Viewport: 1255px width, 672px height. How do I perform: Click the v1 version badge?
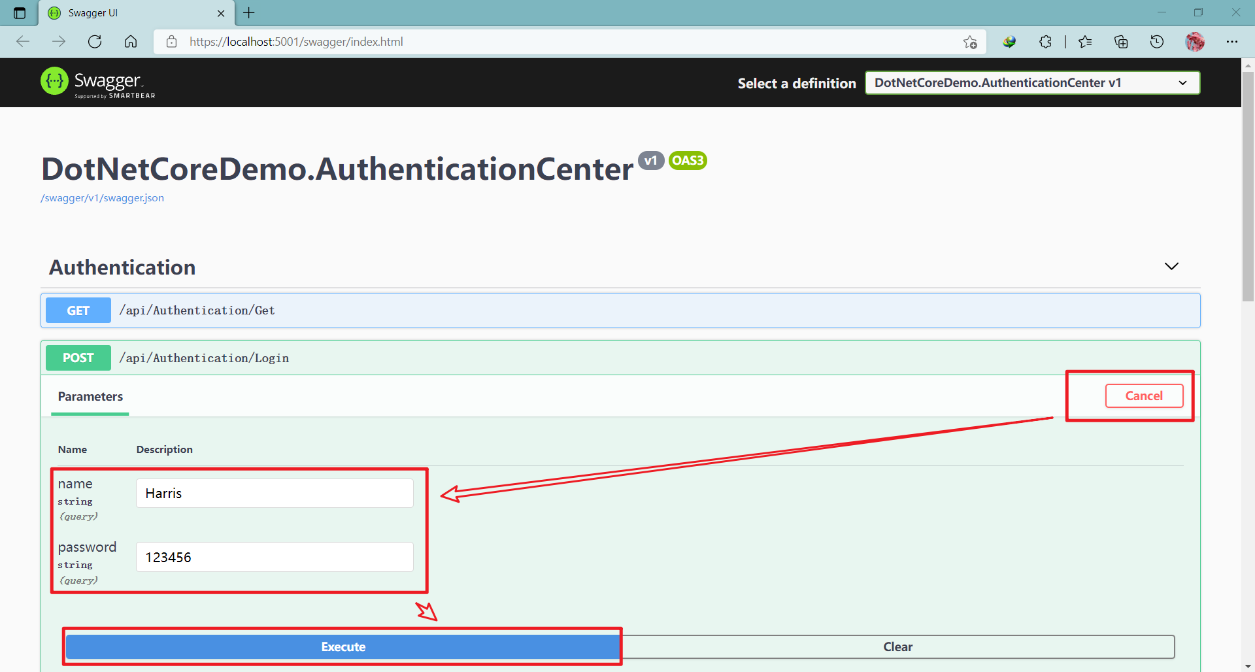(x=650, y=161)
